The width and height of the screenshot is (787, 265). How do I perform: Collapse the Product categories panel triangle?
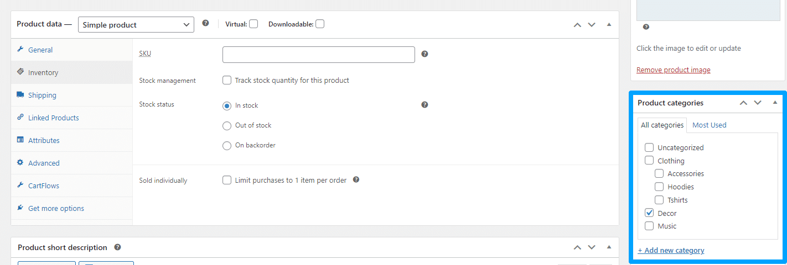775,103
